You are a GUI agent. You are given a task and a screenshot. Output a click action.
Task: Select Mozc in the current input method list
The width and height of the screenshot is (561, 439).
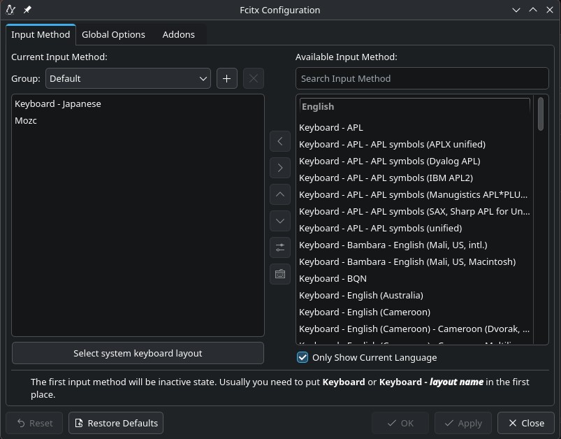[x=27, y=121]
